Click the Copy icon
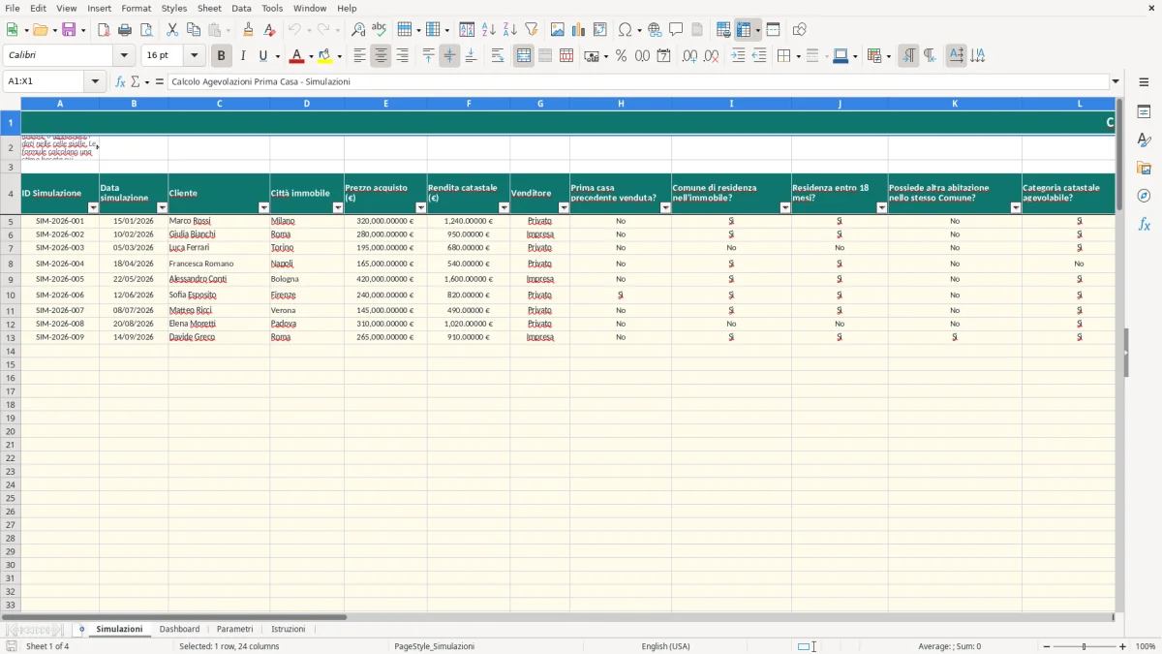This screenshot has width=1162, height=654. point(194,30)
